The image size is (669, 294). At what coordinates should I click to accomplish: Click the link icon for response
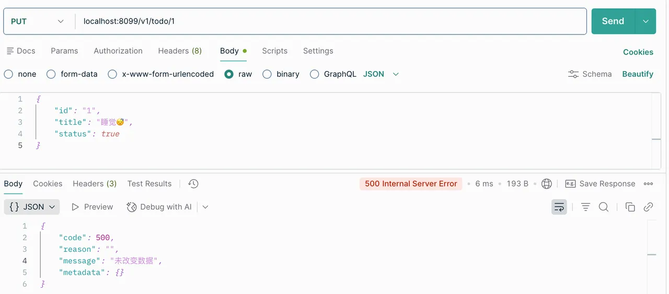point(649,207)
